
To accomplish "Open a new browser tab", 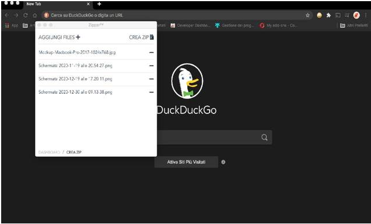I will click(99, 4).
